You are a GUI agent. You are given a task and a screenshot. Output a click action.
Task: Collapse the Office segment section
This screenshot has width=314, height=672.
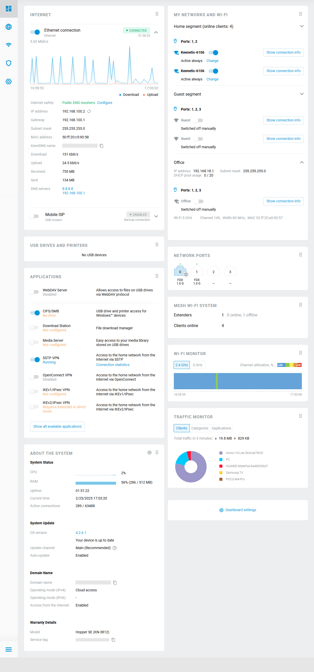(x=301, y=162)
